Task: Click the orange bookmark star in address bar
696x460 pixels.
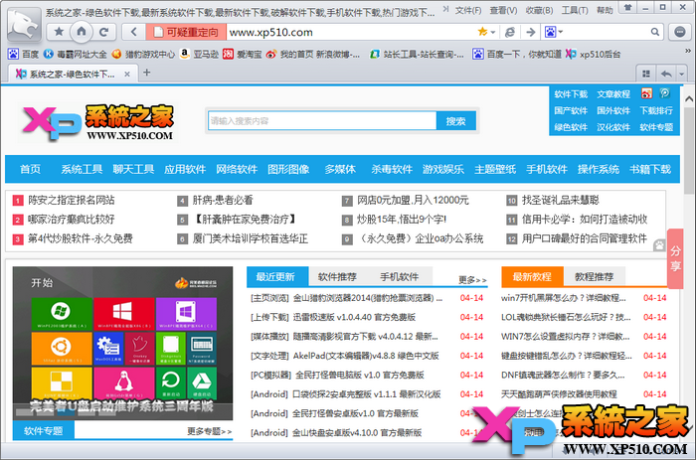Action: tap(482, 32)
